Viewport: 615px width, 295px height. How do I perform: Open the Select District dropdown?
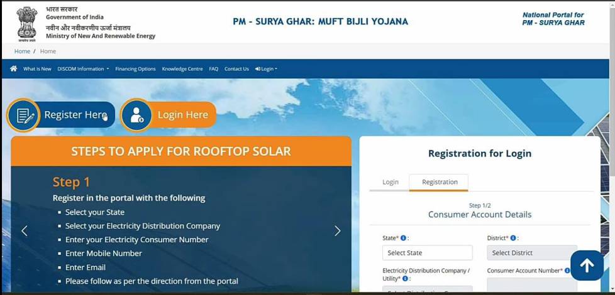[x=532, y=253]
